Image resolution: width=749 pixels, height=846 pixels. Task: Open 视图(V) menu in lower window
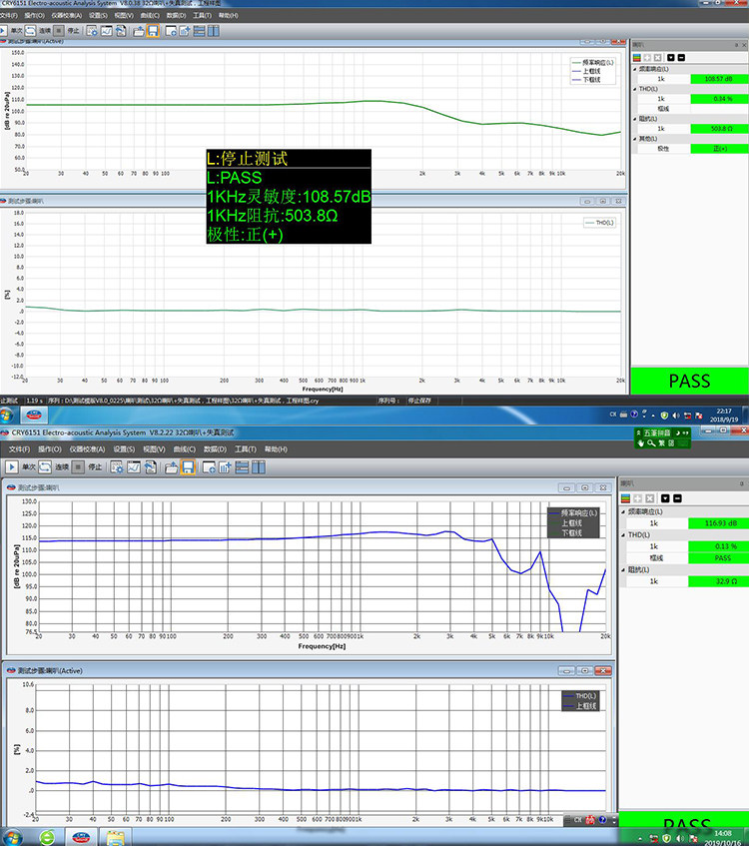tap(154, 448)
